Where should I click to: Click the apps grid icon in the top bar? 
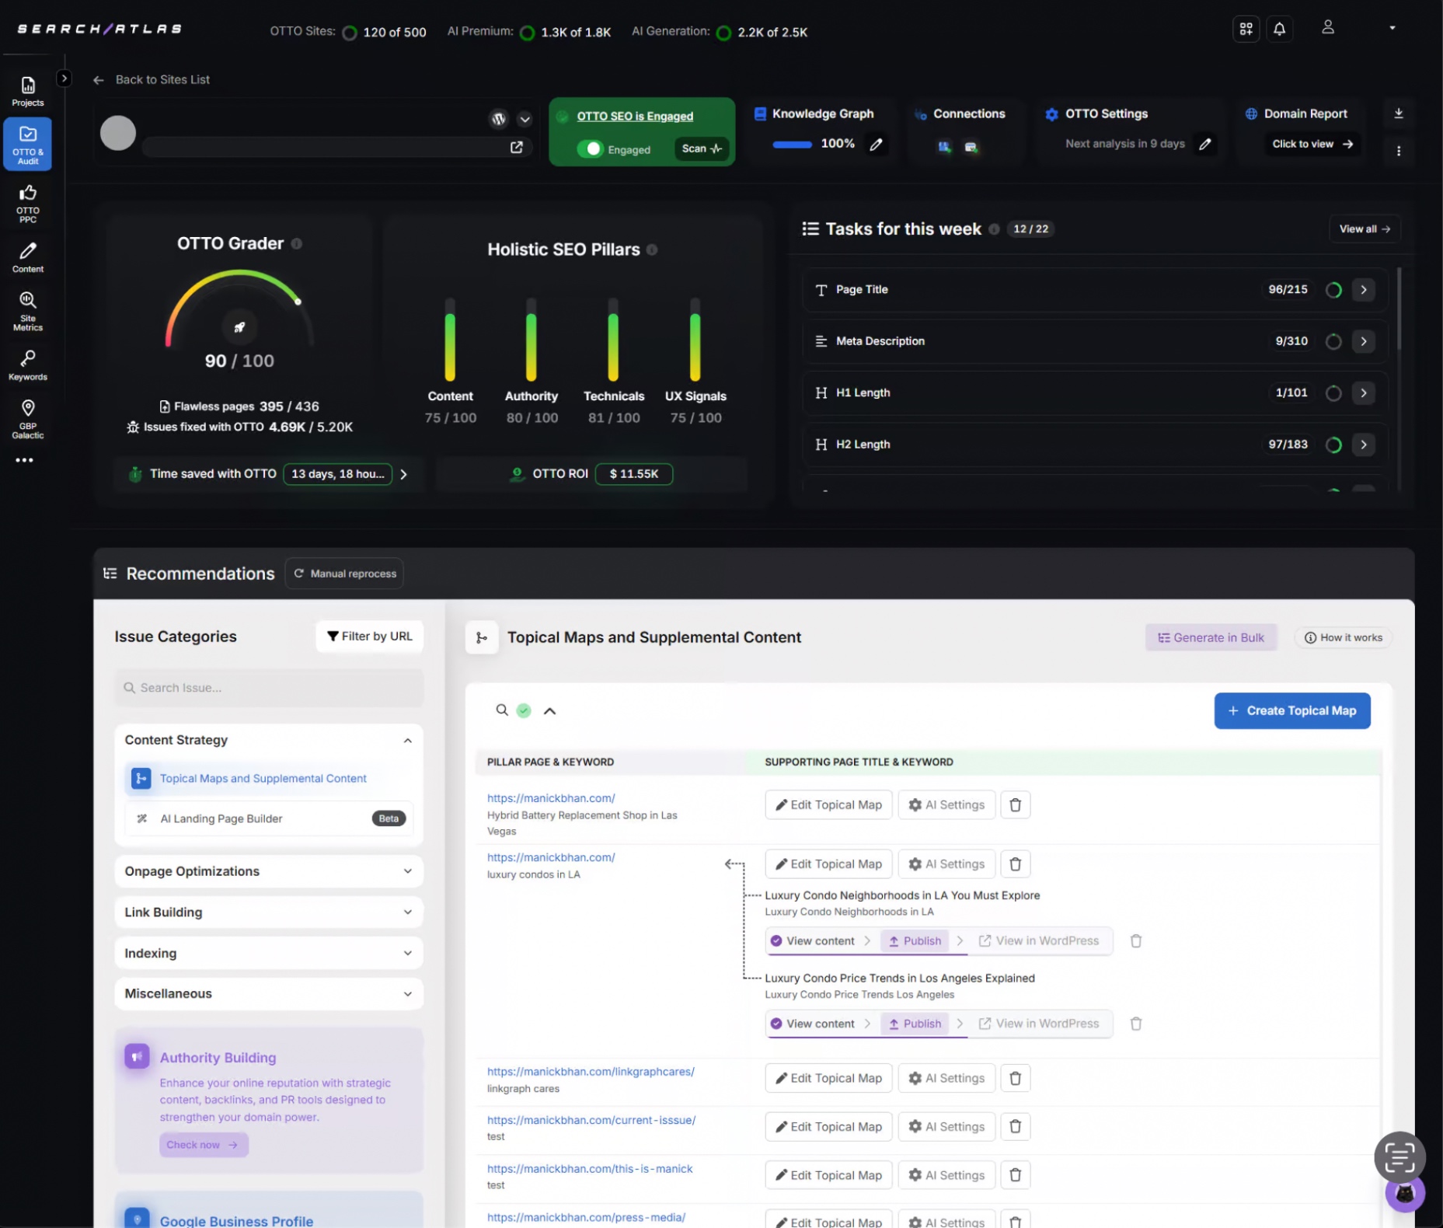[1246, 29]
